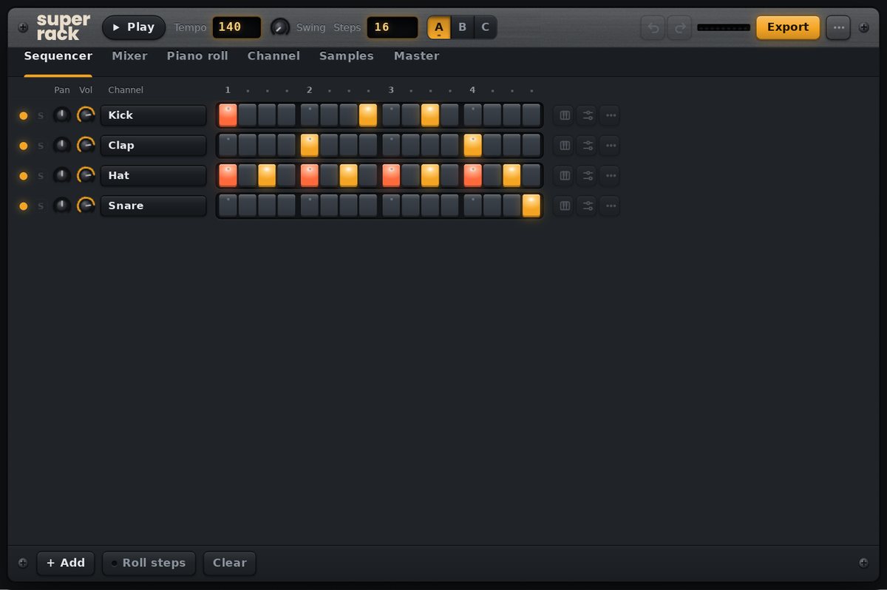
Task: Click the Tempo field showing 140
Action: coord(237,27)
